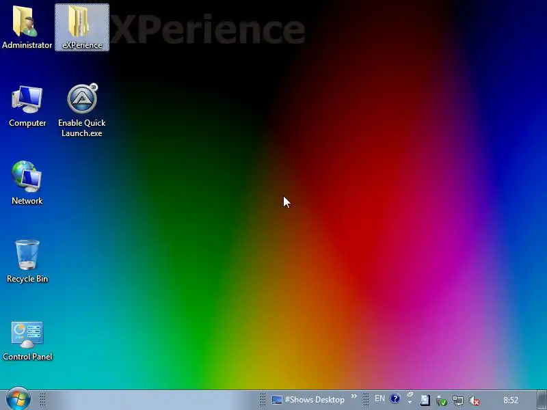Click the language bar restore button
The image size is (547, 410).
point(410,395)
